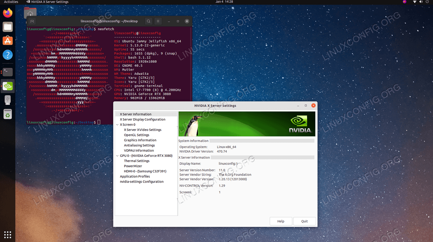
Task: Select X Screen 0 entry
Action: 128,124
